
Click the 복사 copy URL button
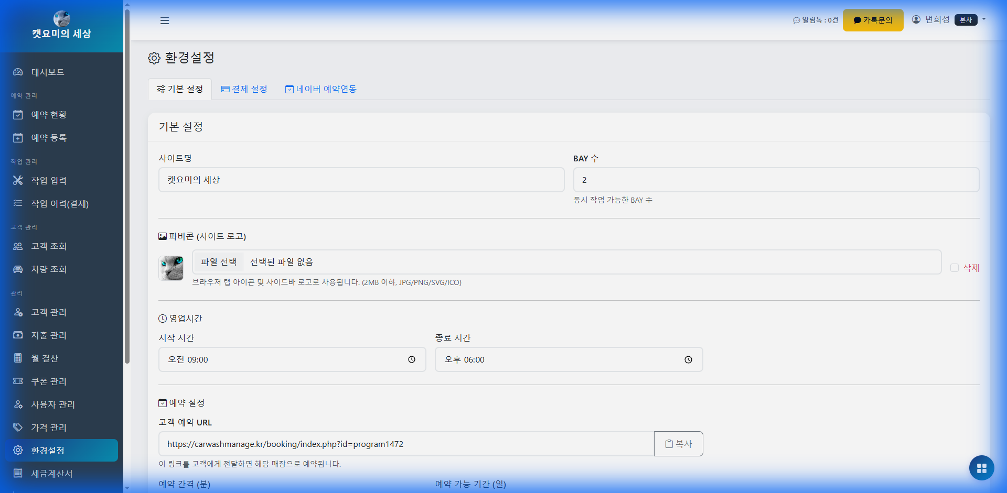tap(678, 444)
